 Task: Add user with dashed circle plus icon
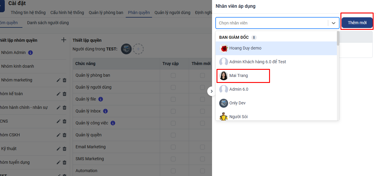[x=138, y=49]
